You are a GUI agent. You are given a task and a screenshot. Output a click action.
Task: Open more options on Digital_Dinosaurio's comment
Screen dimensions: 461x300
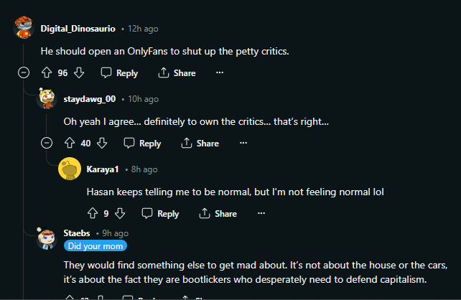pos(220,72)
